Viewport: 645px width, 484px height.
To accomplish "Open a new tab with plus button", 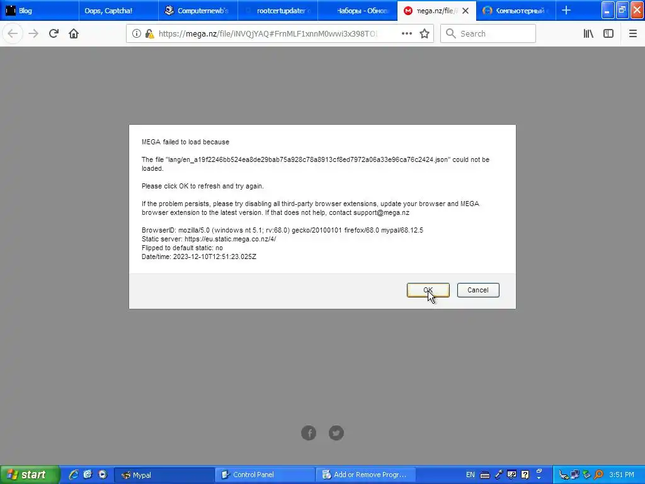I will (x=566, y=10).
